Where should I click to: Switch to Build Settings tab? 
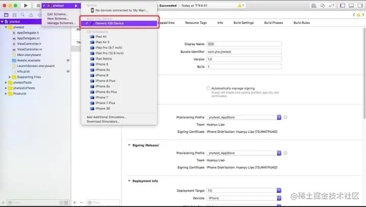[243, 23]
